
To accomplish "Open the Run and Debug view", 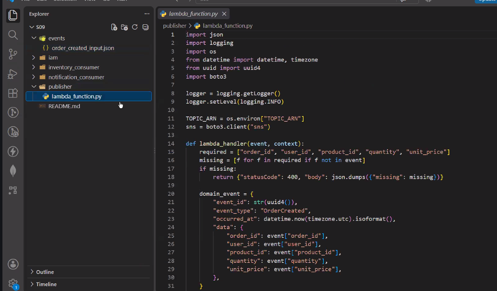I will click(13, 74).
